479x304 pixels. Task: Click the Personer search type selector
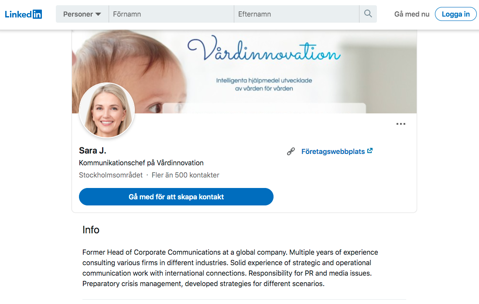pos(82,14)
